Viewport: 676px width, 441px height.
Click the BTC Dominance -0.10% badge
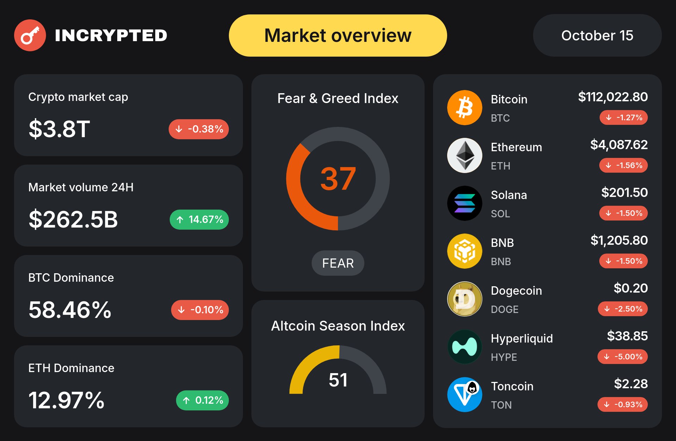200,310
